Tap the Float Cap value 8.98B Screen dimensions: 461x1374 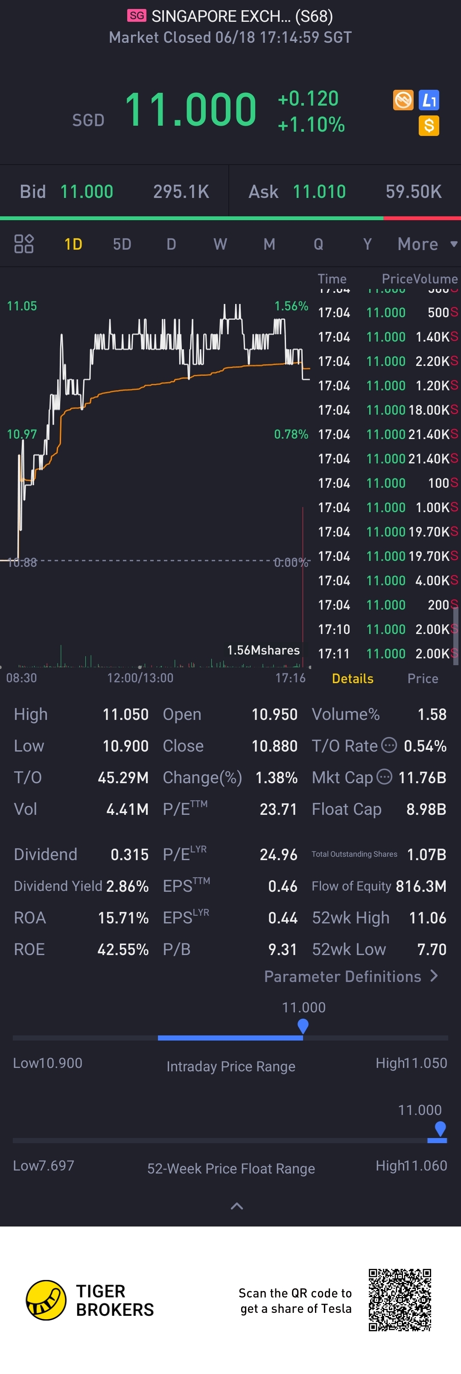(x=426, y=809)
